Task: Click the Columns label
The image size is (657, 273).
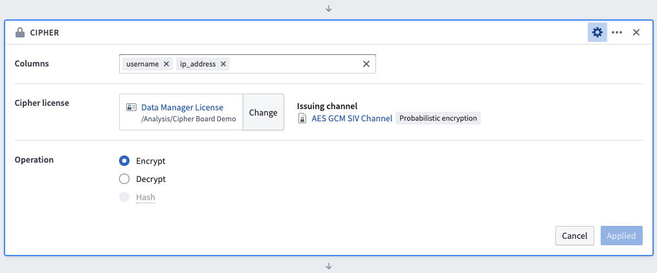Action: tap(32, 63)
